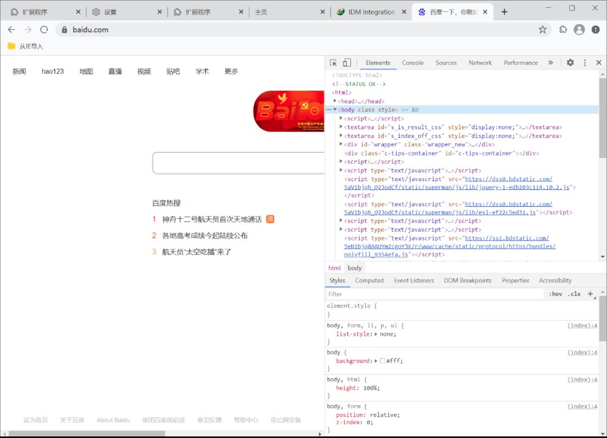
Task: Open the Event Listeners tab
Action: pyautogui.click(x=414, y=281)
